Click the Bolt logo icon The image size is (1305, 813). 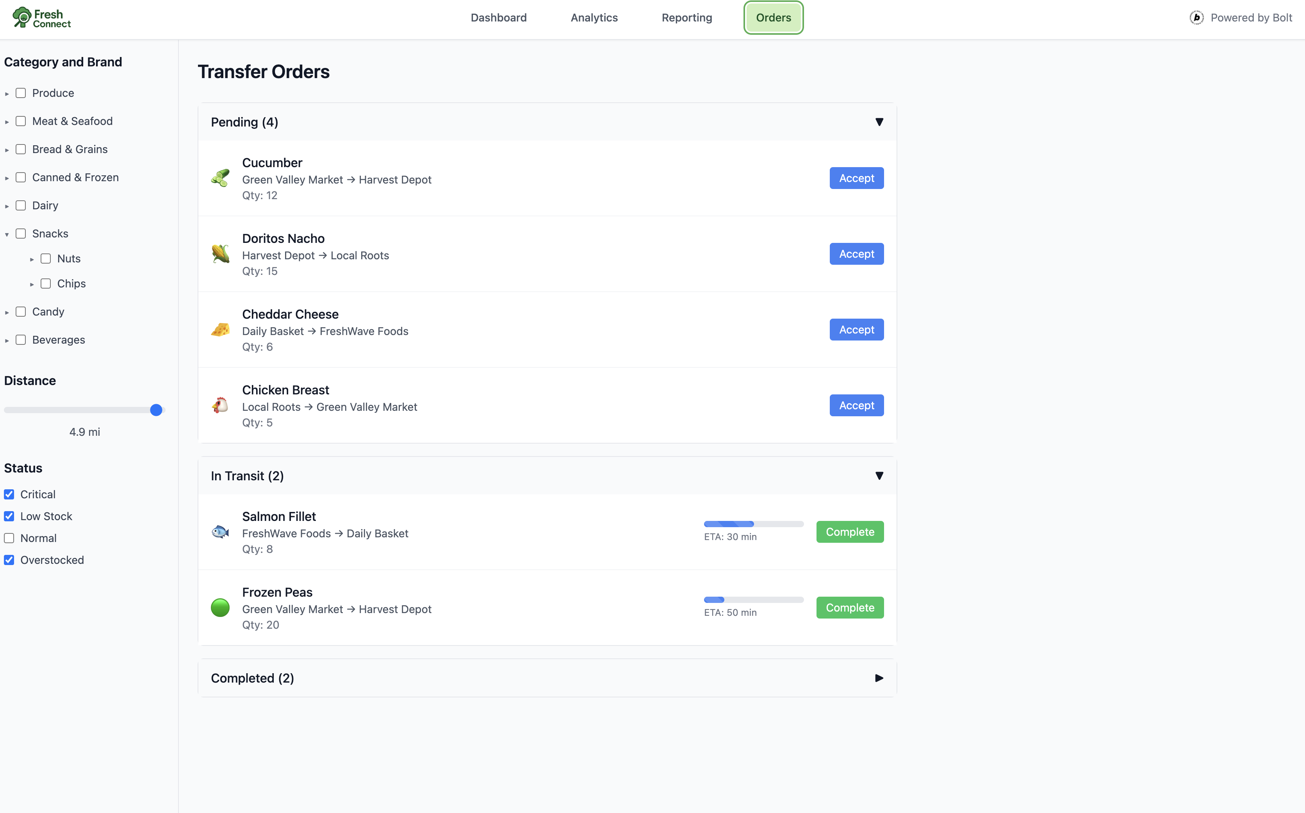click(x=1196, y=18)
